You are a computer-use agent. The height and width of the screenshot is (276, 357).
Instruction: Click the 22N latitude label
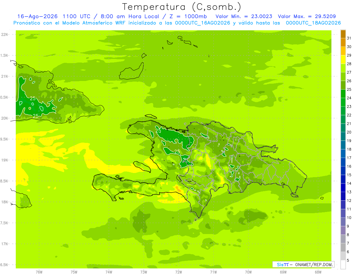click(x=5, y=35)
